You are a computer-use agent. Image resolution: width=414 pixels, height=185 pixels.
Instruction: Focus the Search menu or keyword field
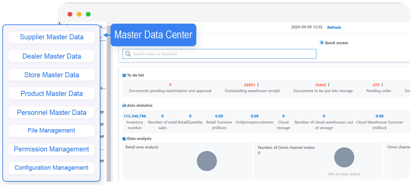(x=219, y=54)
